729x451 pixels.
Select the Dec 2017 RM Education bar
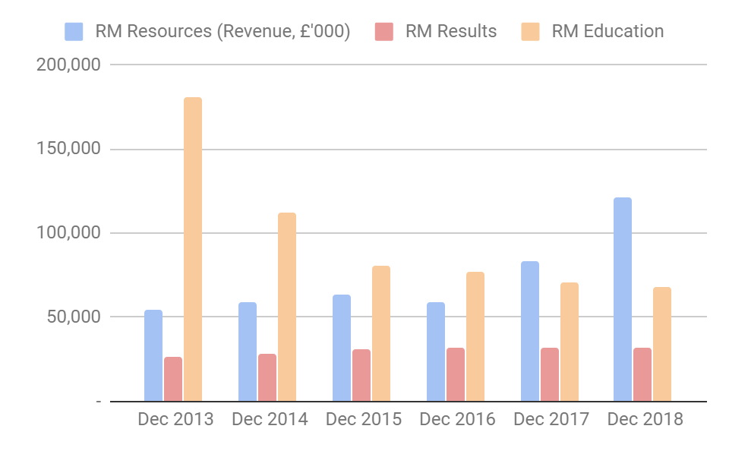pos(570,342)
